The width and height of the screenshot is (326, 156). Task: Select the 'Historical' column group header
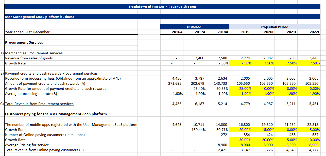coord(195,27)
